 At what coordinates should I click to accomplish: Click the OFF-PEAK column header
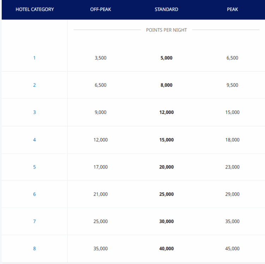[x=101, y=9]
